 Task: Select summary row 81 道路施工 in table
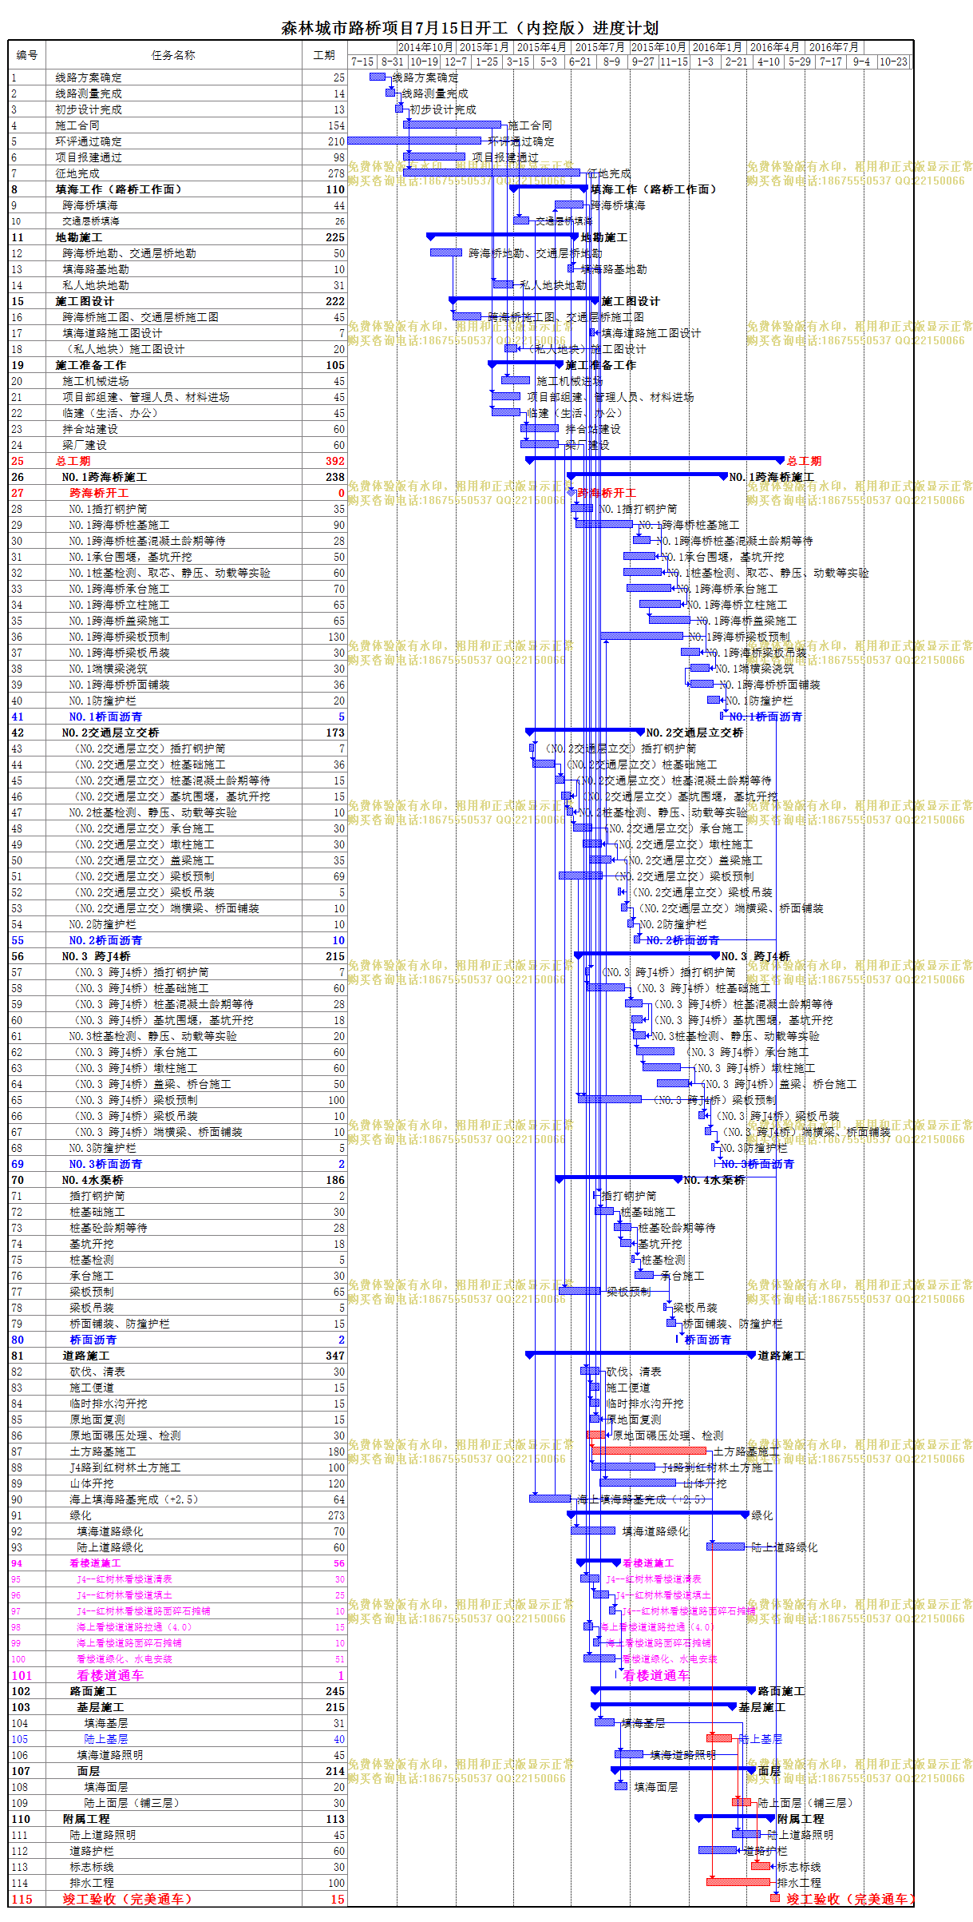point(177,1356)
